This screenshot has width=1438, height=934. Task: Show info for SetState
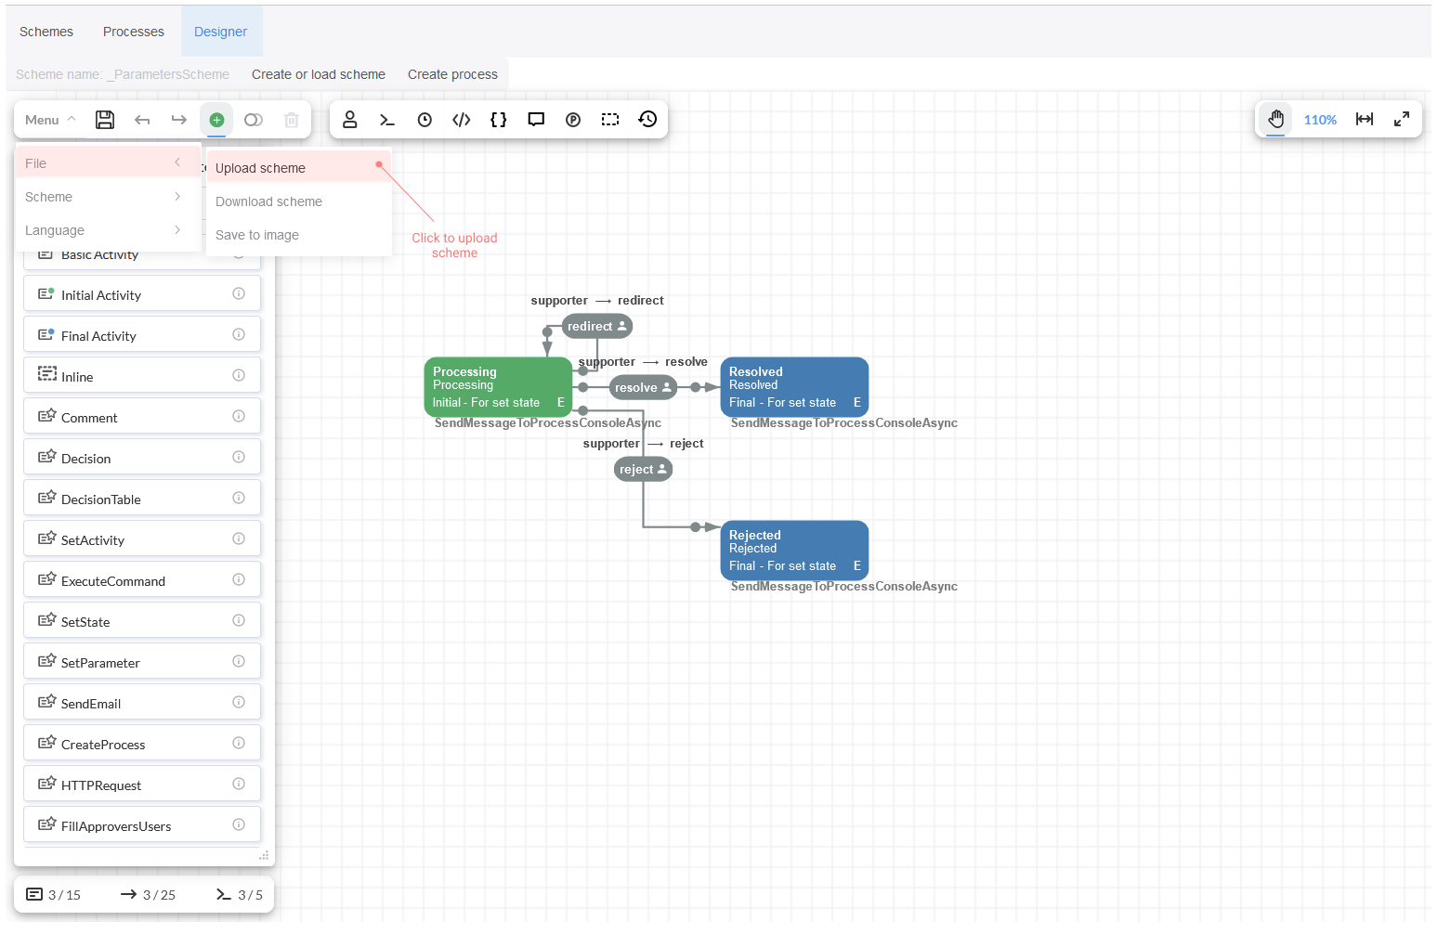(239, 621)
